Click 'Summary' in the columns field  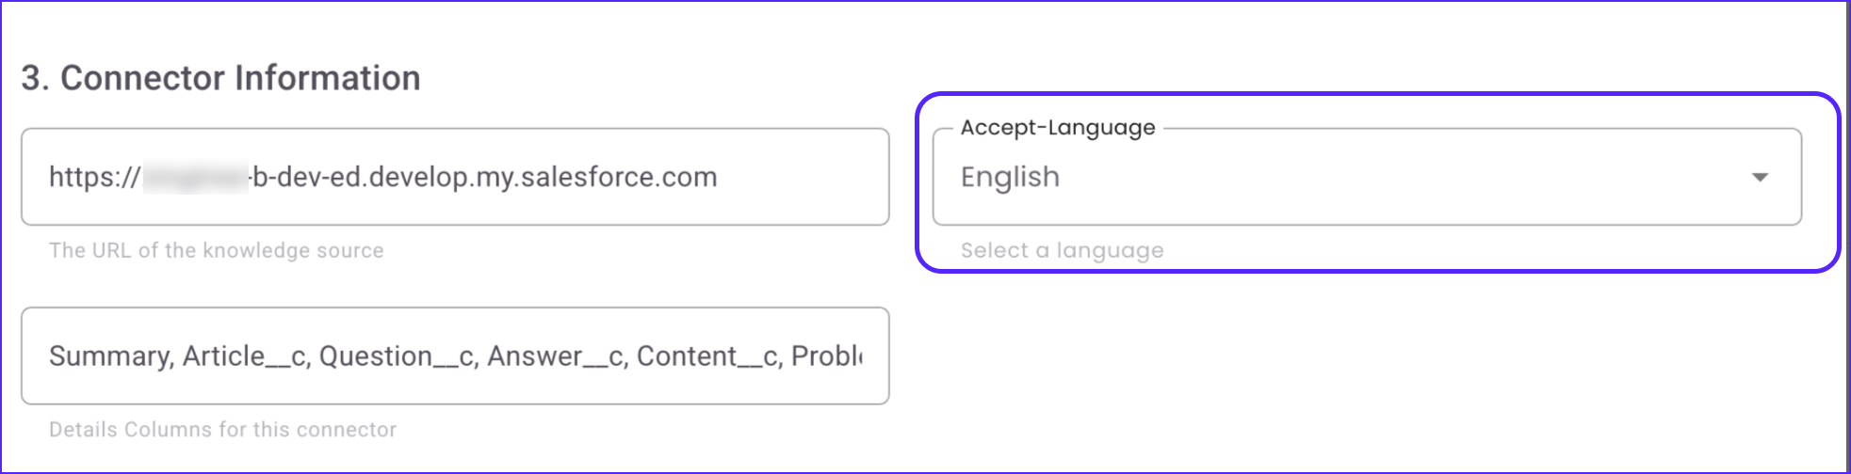click(110, 356)
